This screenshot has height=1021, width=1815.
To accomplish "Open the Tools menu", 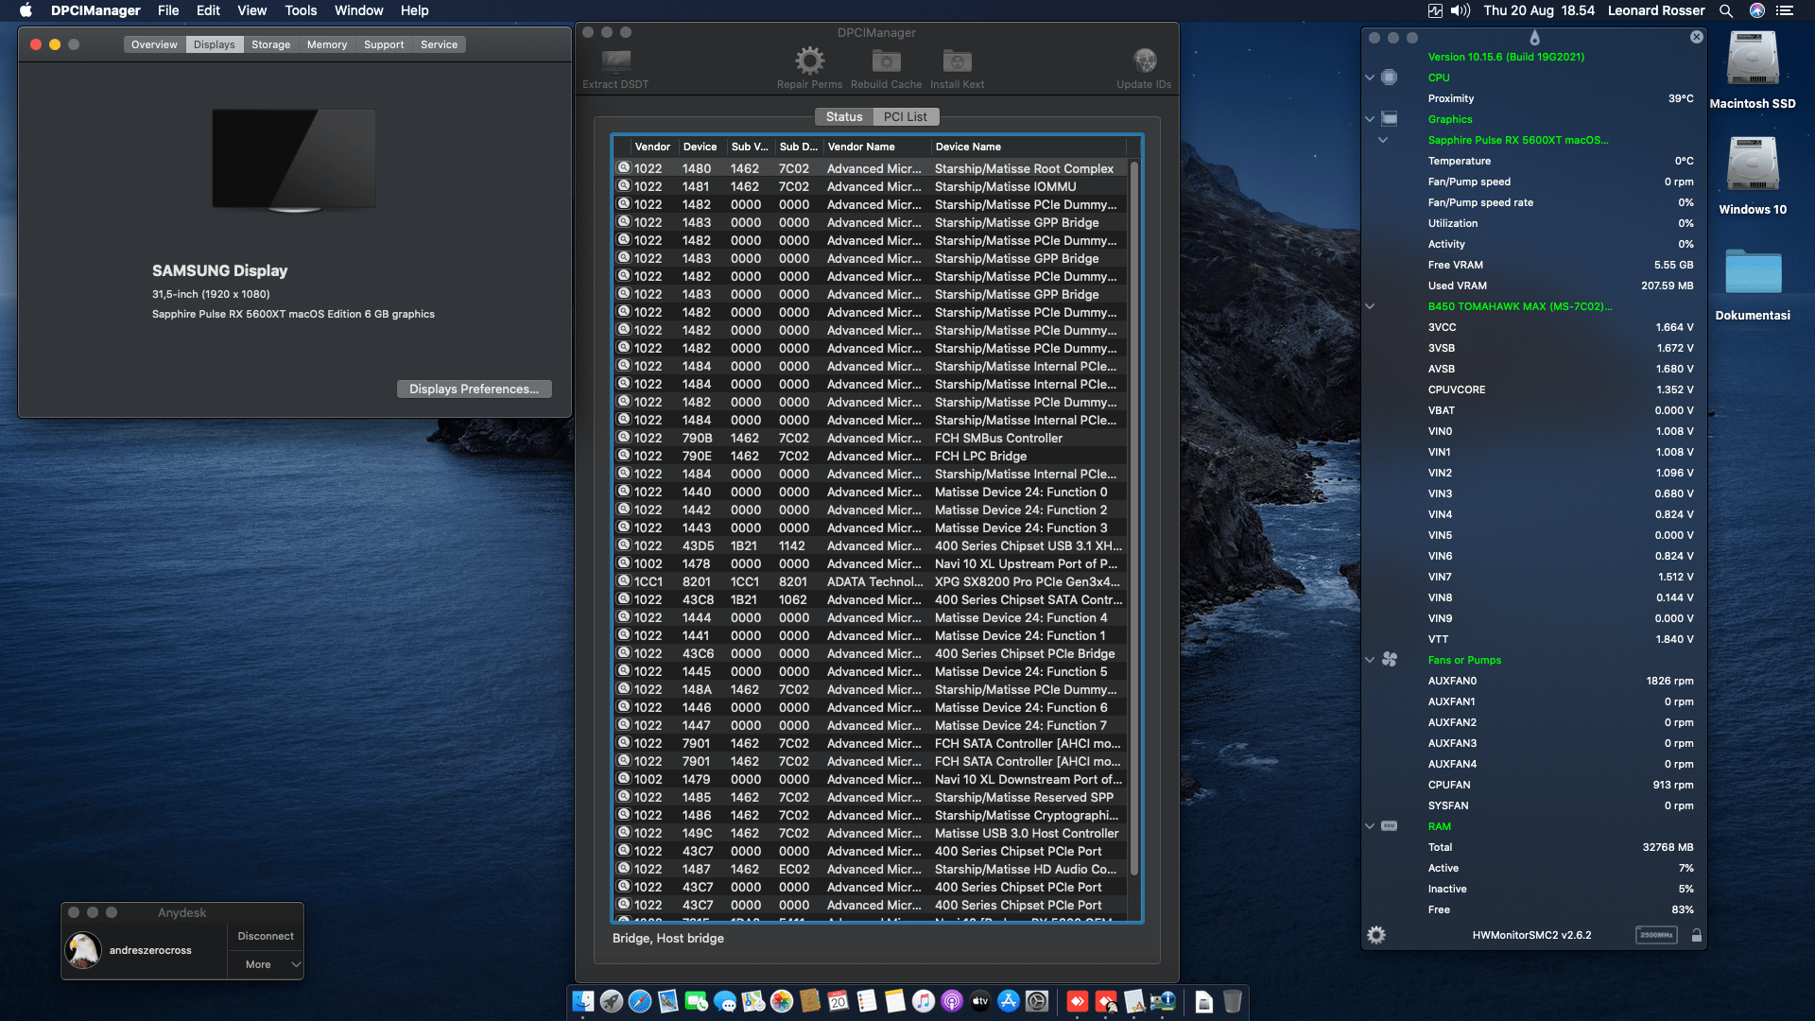I will [301, 10].
